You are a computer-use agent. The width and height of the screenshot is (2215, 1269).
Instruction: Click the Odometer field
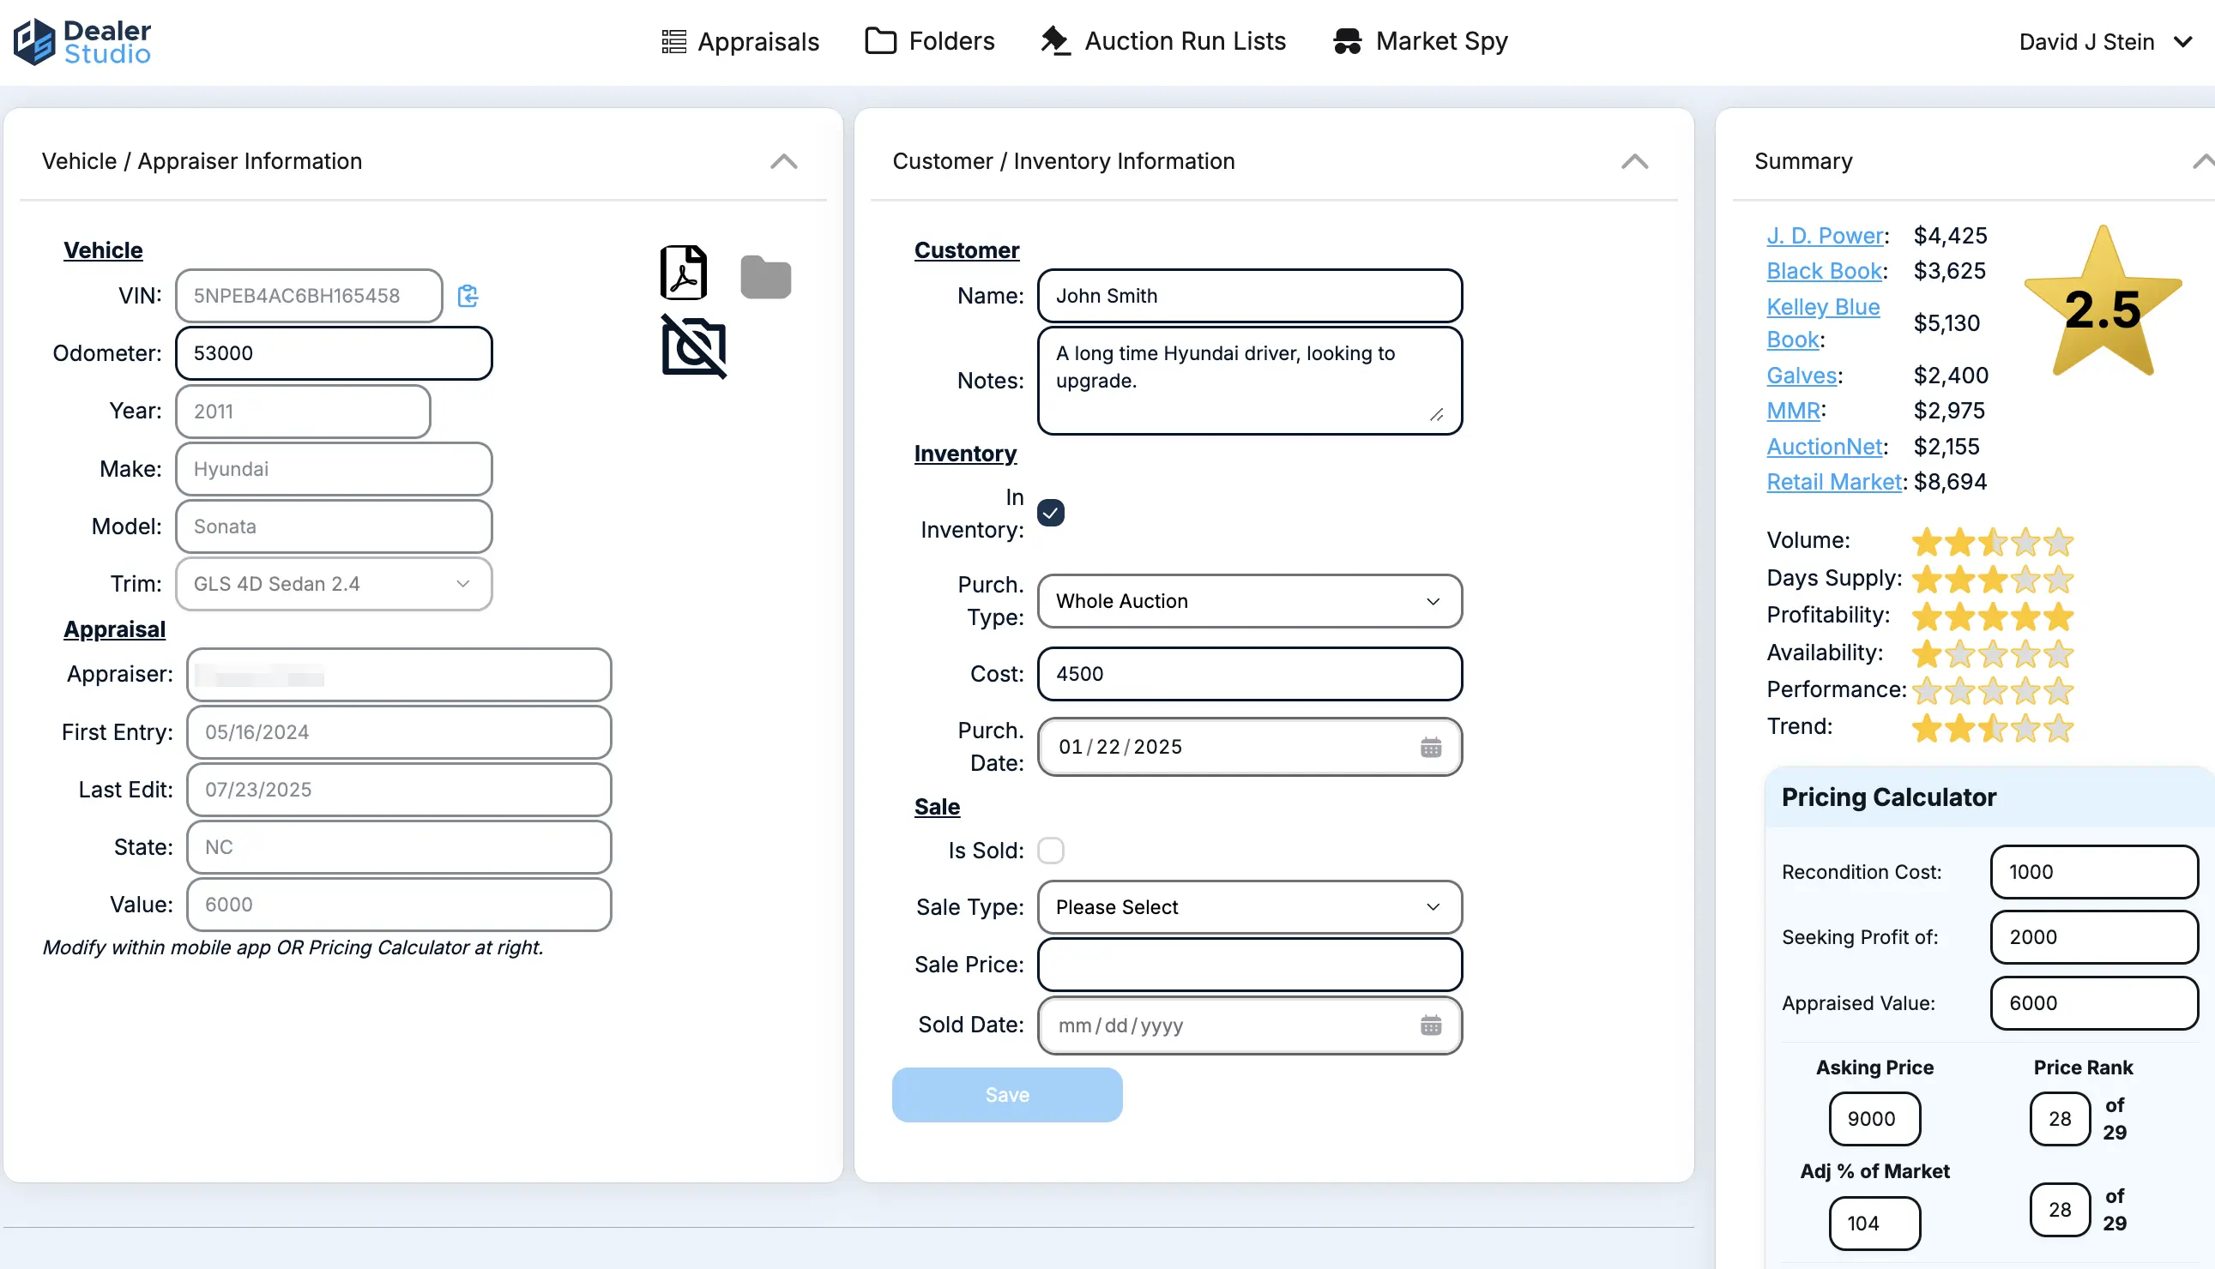334,353
